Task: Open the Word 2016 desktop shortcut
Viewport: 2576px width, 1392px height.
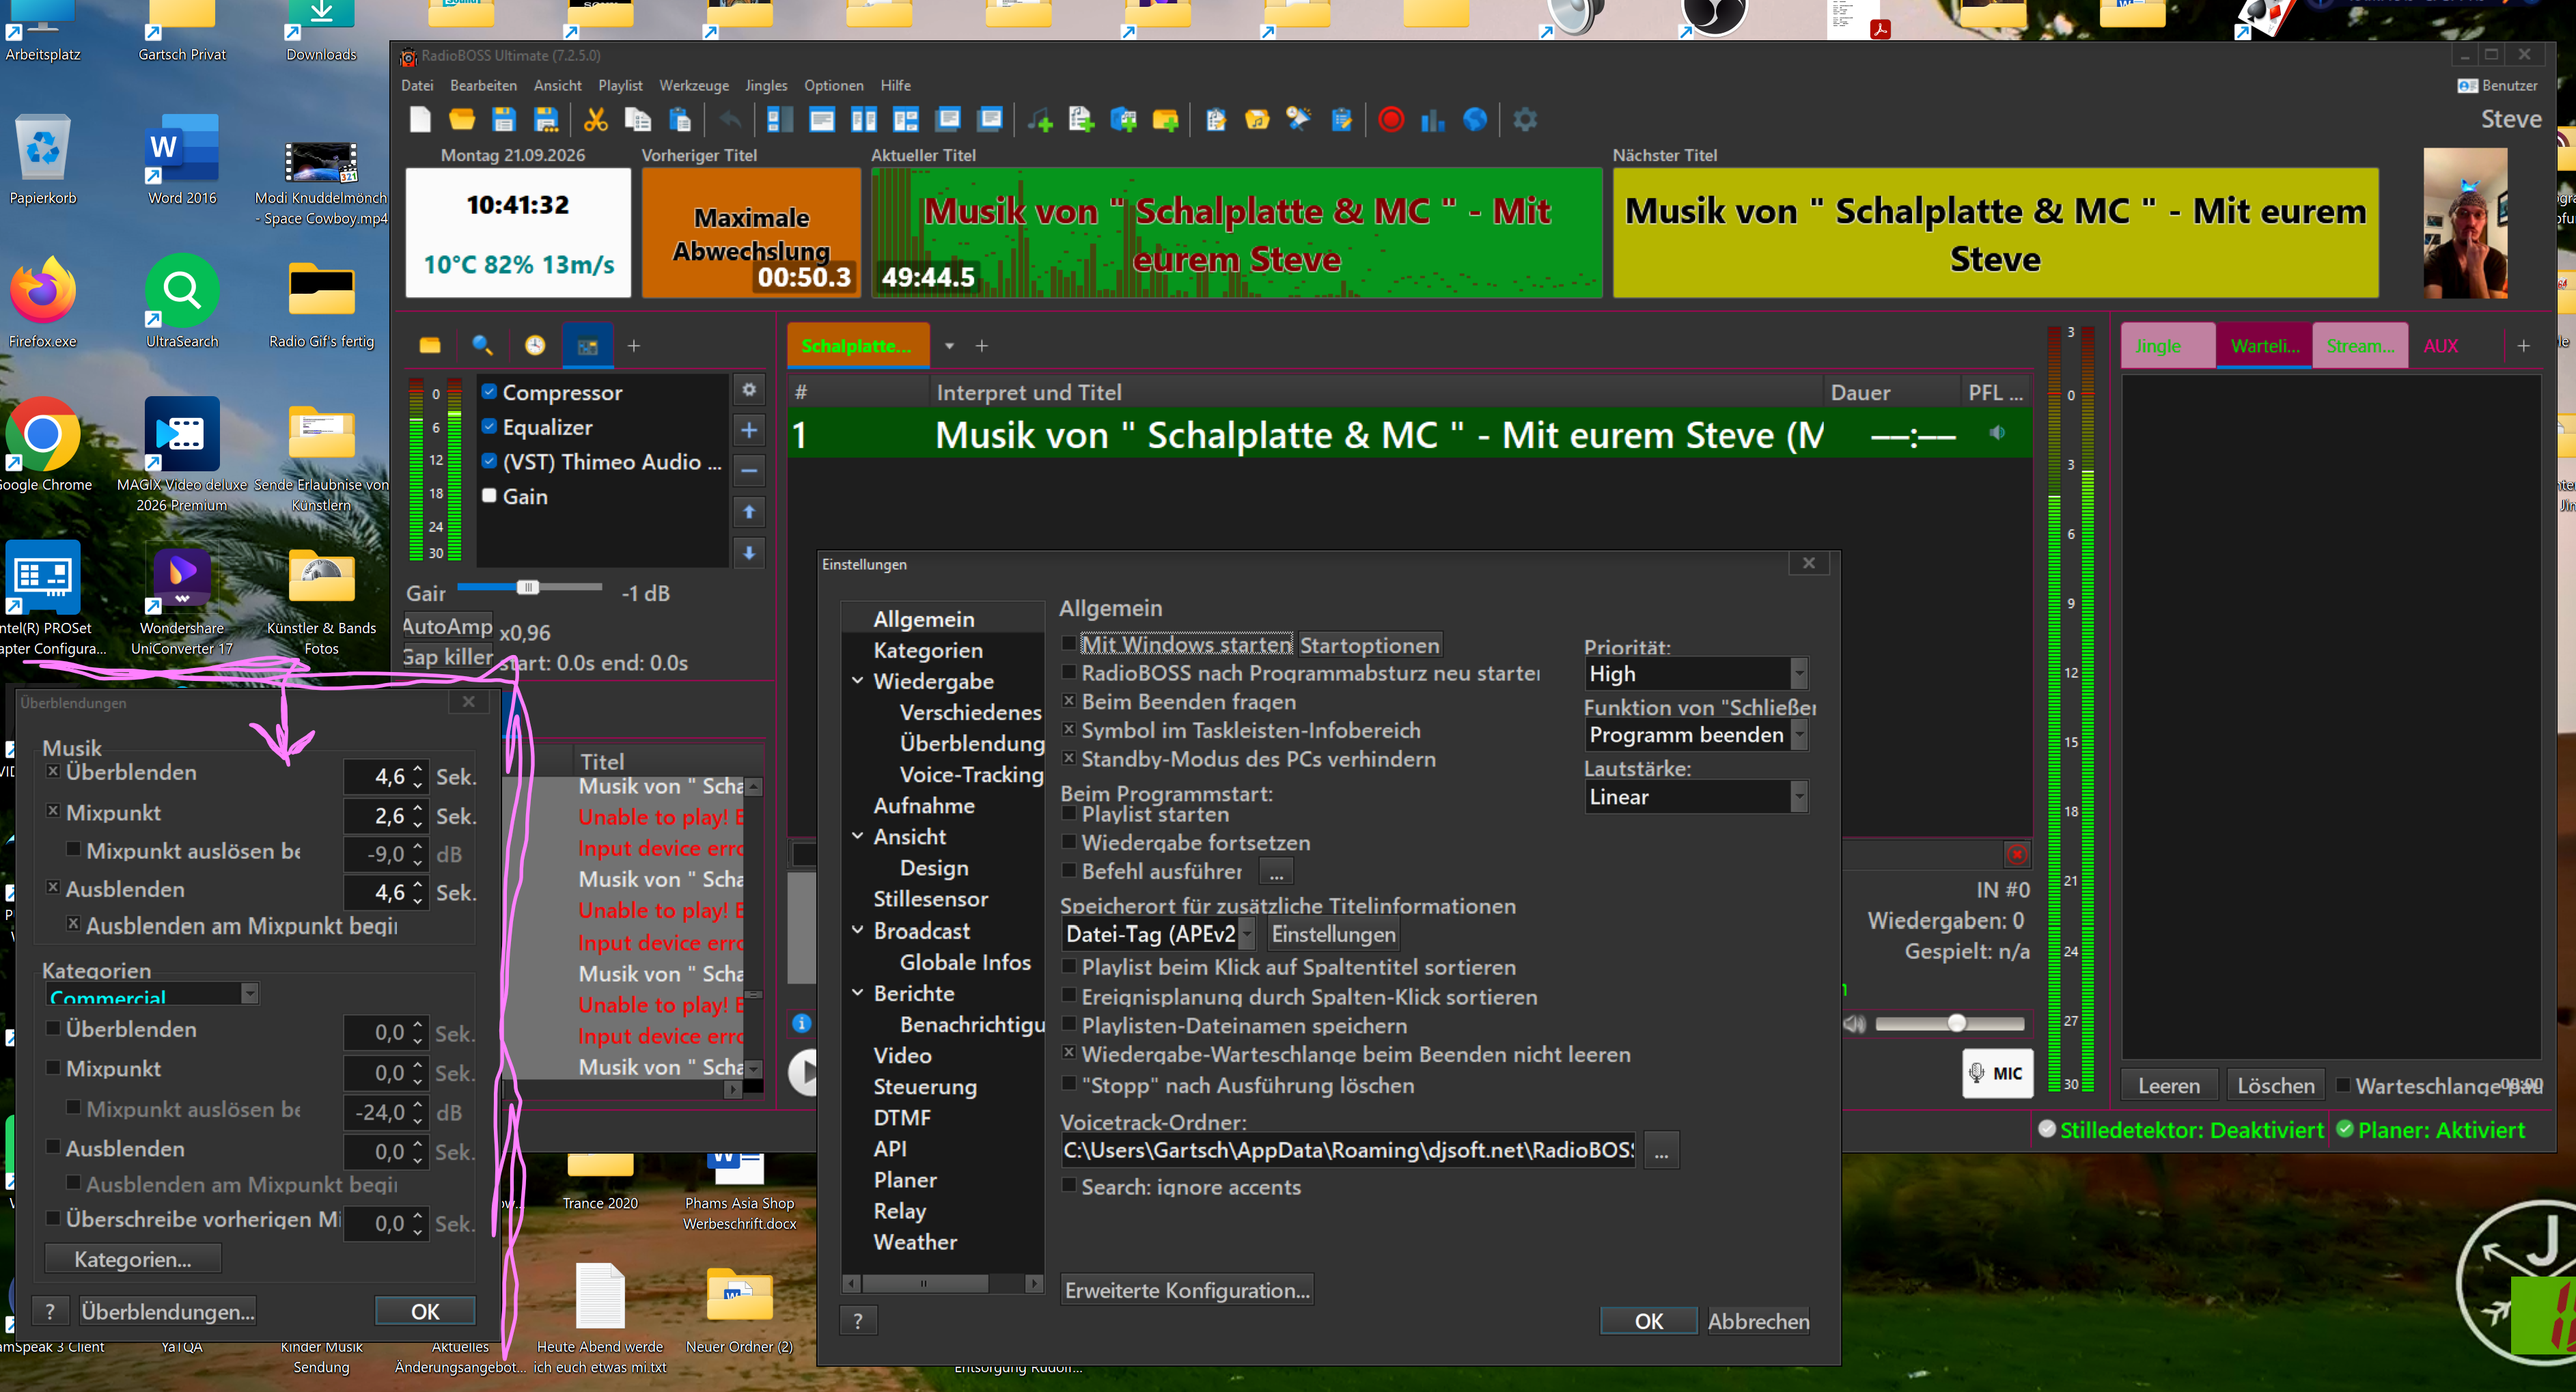Action: [x=182, y=148]
